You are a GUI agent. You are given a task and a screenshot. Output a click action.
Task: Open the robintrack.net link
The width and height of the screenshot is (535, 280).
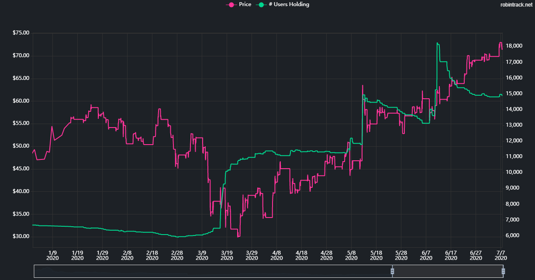[517, 4]
